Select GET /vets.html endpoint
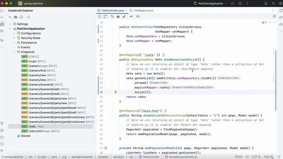 40,131
